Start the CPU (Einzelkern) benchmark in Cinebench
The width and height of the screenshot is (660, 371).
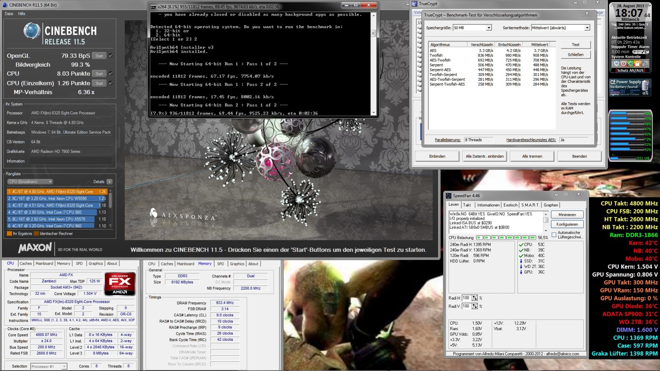pyautogui.click(x=99, y=83)
